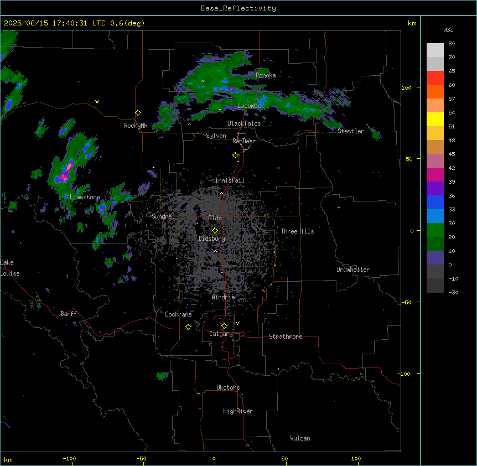Select the dark green 10-20 dBZ swatch
This screenshot has height=466, width=477.
[435, 244]
